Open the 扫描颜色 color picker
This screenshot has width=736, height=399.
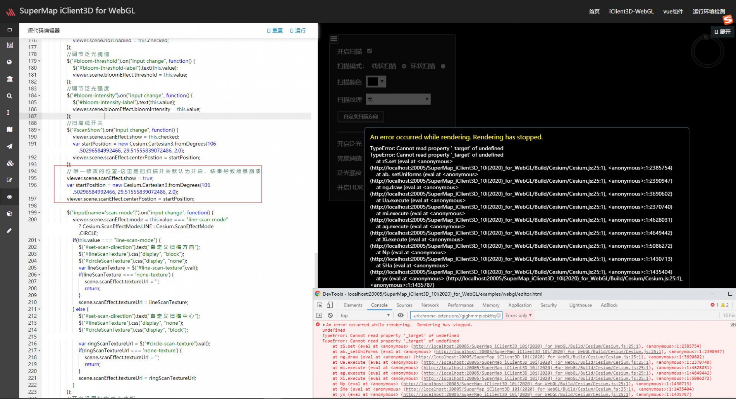[376, 82]
